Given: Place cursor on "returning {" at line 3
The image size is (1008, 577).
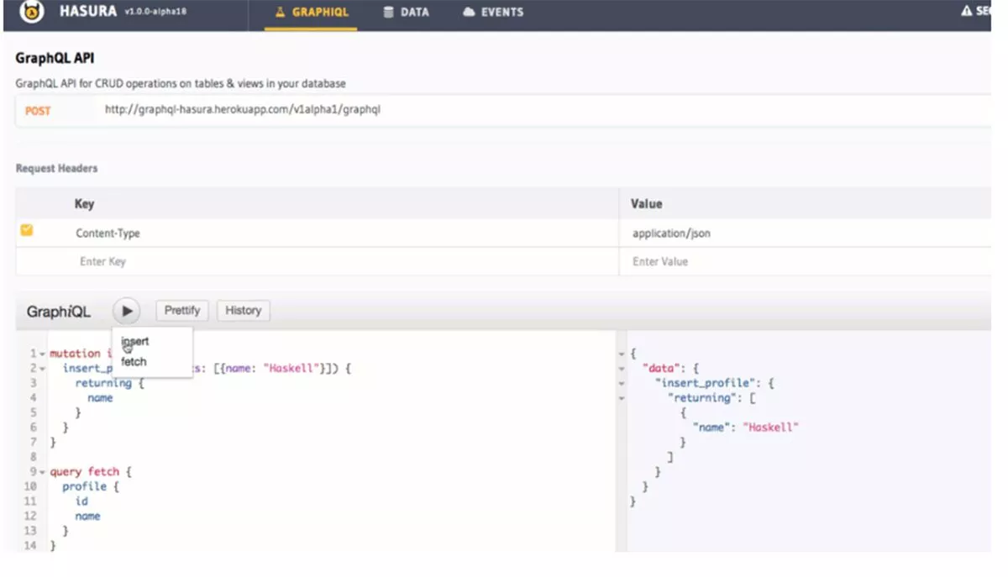Looking at the screenshot, I should point(110,383).
